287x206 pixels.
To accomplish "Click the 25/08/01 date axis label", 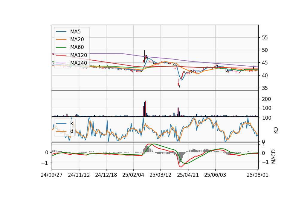I will [x=257, y=175].
